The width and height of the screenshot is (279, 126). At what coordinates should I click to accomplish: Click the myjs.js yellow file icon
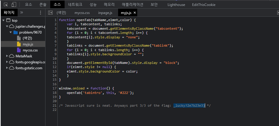[19, 44]
